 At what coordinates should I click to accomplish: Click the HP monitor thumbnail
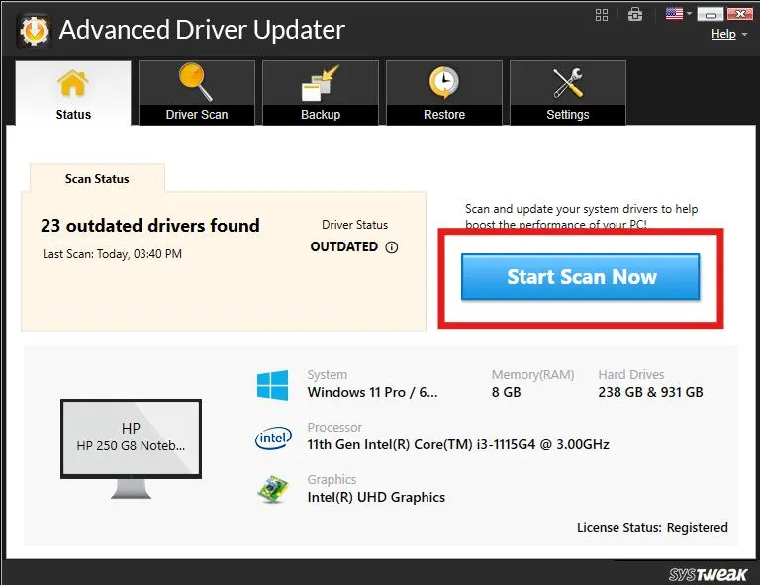click(131, 448)
